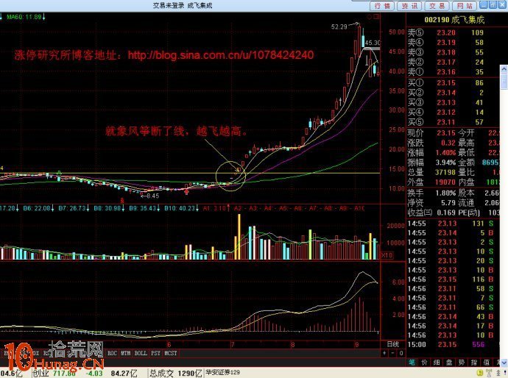Viewport: 508px width, 378px height.
Task: Click the month 9 marker on time axis
Action: coord(356,345)
